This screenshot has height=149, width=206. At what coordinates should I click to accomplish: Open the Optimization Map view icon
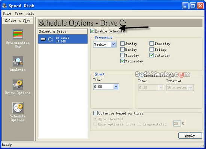[18, 34]
